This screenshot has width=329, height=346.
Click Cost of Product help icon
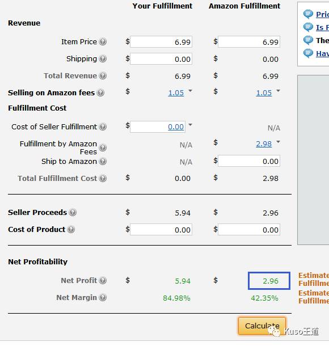pos(71,229)
